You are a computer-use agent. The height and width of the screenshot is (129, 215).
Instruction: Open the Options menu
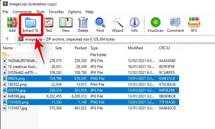pos(75,12)
